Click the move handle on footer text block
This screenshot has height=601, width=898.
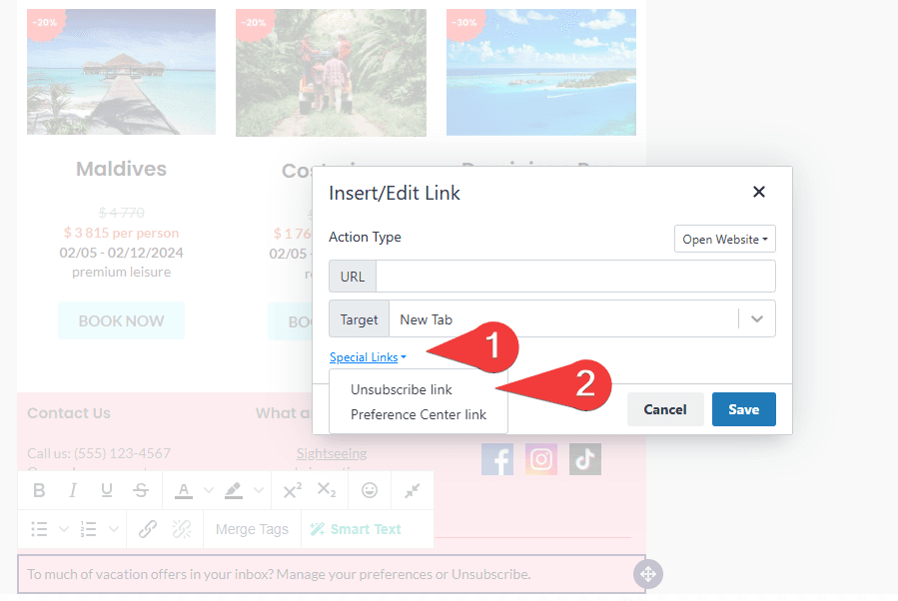pyautogui.click(x=648, y=574)
